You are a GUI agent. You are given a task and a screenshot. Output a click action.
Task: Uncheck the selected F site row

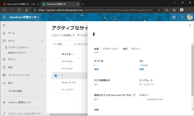coord(56,76)
